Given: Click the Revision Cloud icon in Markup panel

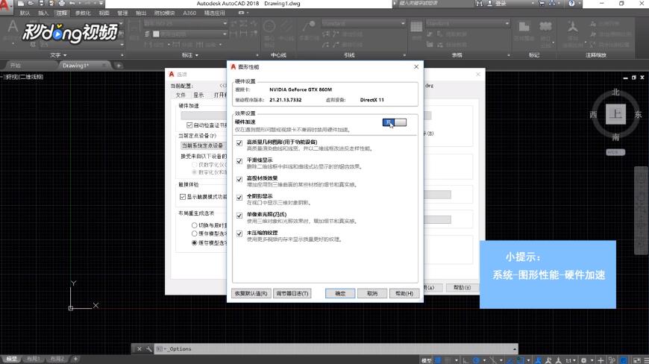Looking at the screenshot, I should pyautogui.click(x=545, y=27).
